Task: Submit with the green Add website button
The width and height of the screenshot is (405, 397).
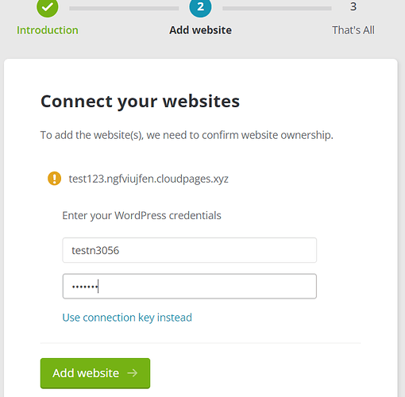Action: tap(95, 373)
